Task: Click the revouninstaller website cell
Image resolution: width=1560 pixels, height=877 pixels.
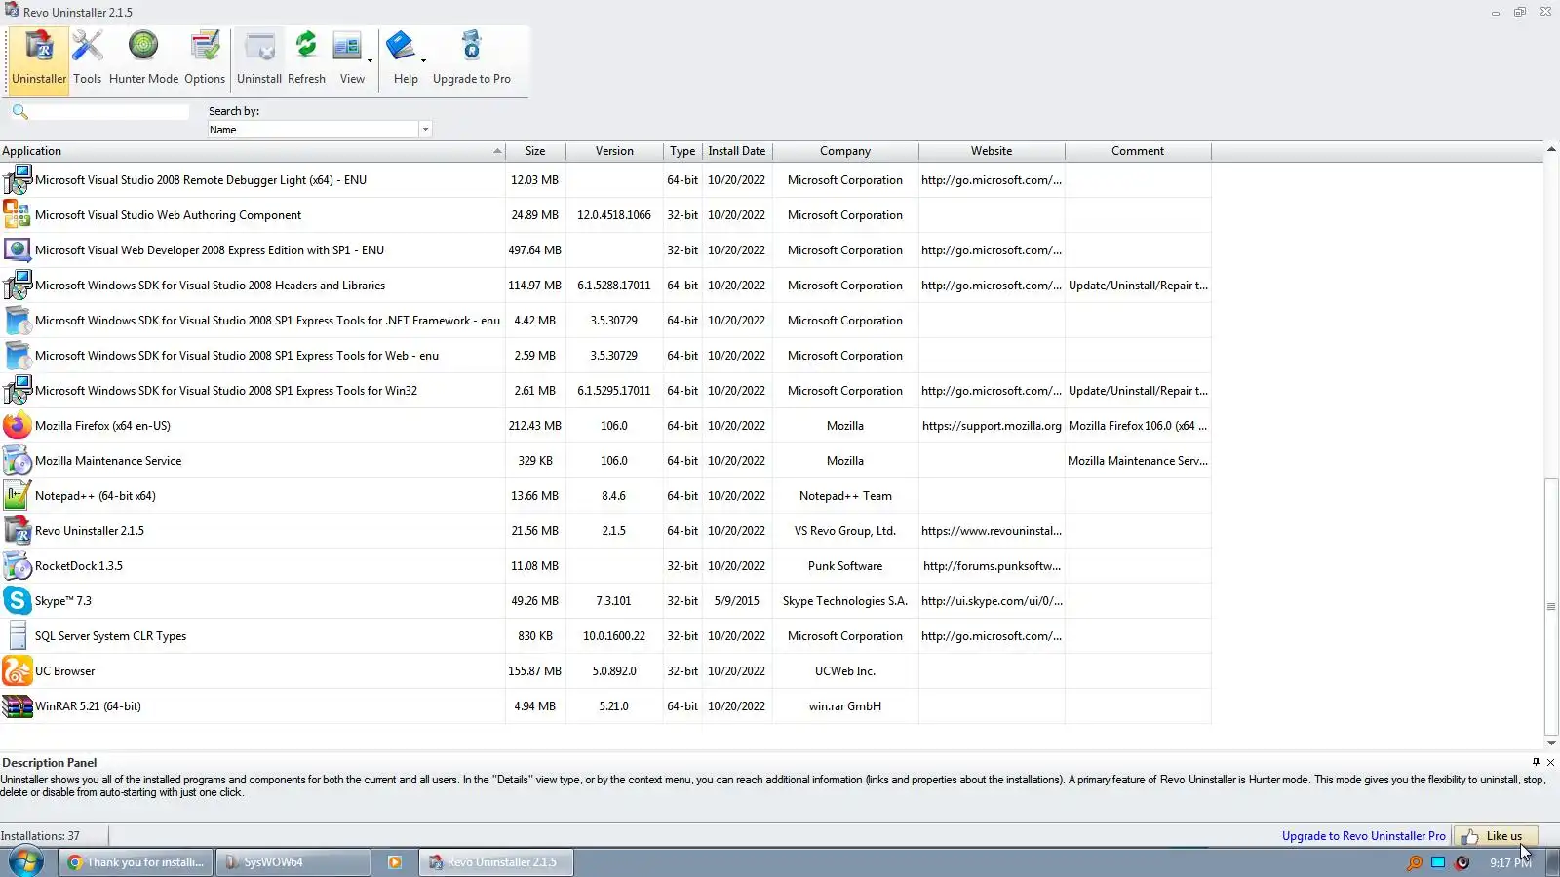Action: pyautogui.click(x=992, y=531)
